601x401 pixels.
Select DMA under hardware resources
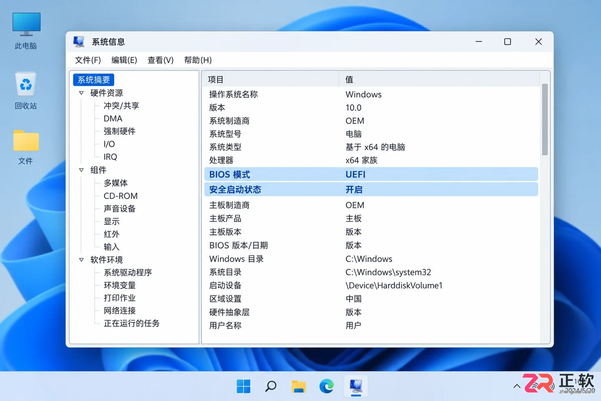[x=113, y=119]
